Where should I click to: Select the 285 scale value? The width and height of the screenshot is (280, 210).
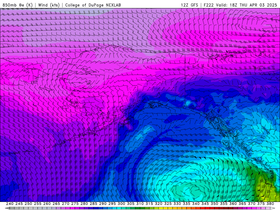93,204
